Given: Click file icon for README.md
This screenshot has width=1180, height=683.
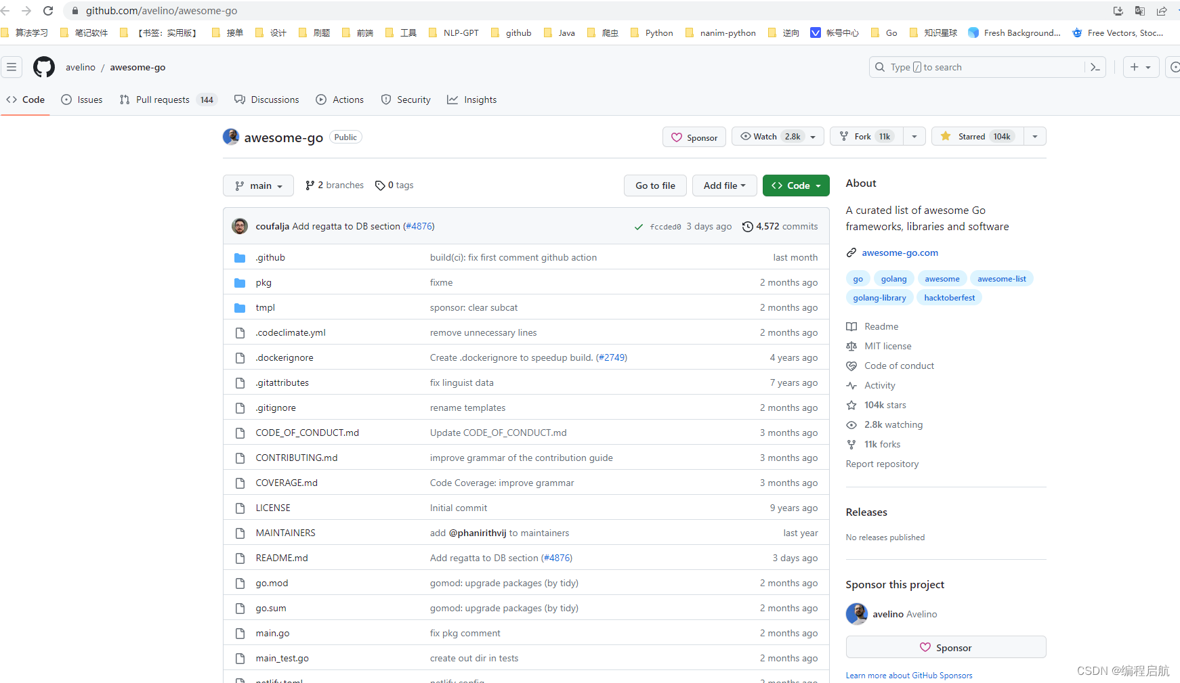Looking at the screenshot, I should pos(240,558).
